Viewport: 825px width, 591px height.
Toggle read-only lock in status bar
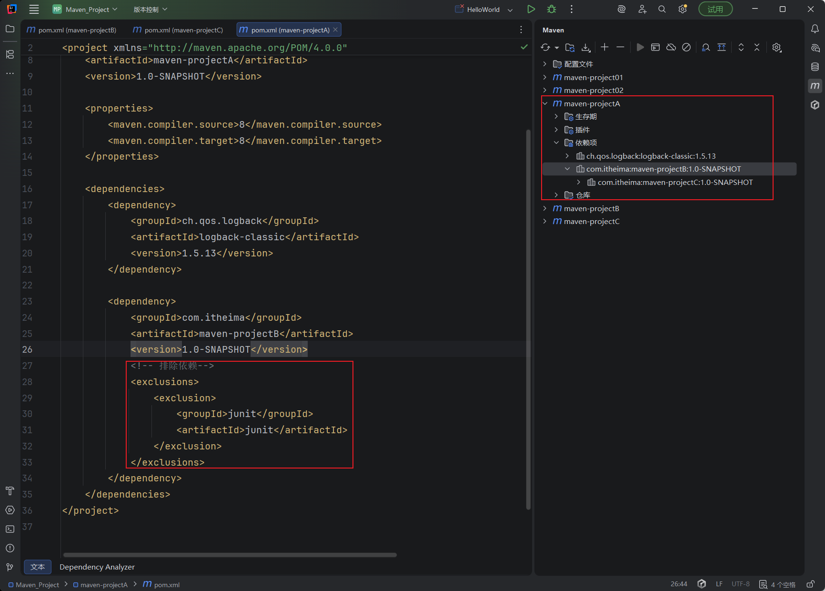810,584
